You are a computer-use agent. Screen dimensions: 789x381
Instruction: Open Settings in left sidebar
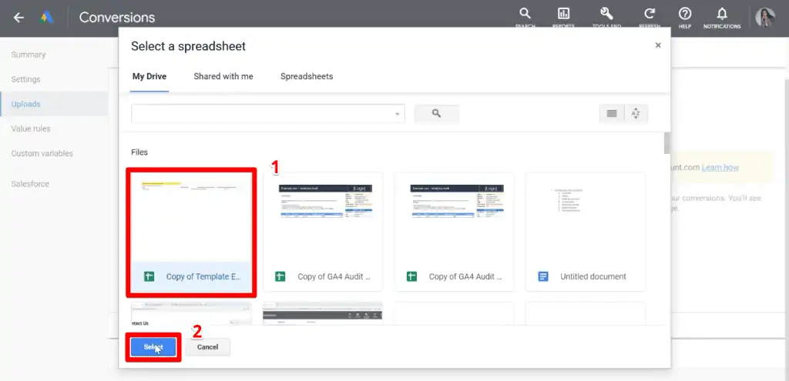25,79
